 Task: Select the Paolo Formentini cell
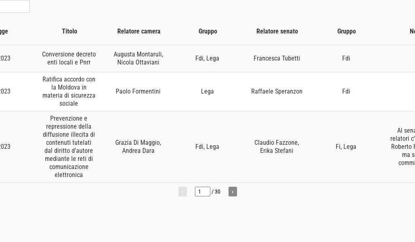(138, 92)
